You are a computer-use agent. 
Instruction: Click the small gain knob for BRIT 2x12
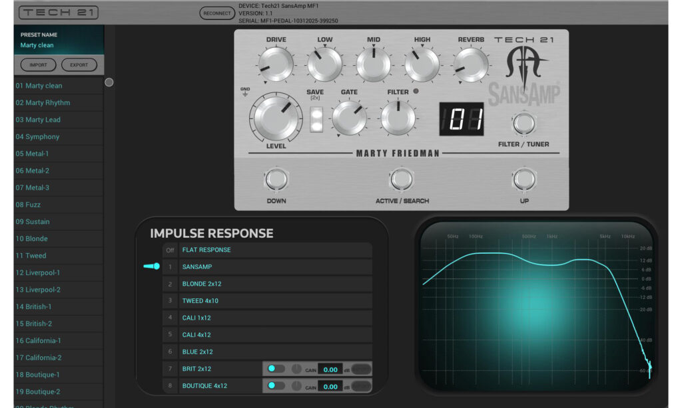(x=296, y=369)
